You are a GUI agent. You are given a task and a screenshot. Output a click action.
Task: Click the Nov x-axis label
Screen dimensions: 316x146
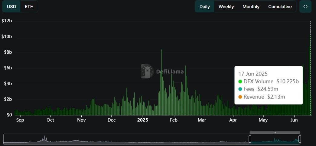81,120
